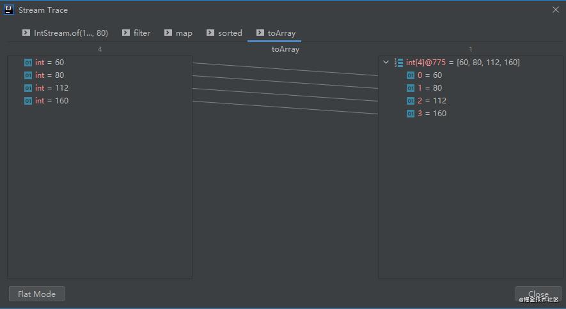Viewport: 566px width, 309px height.
Task: Select the toArray tab
Action: tap(276, 33)
